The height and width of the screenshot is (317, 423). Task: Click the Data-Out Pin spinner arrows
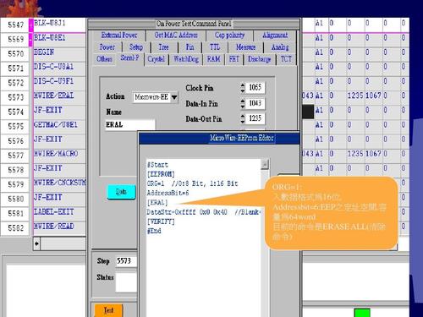(243, 118)
